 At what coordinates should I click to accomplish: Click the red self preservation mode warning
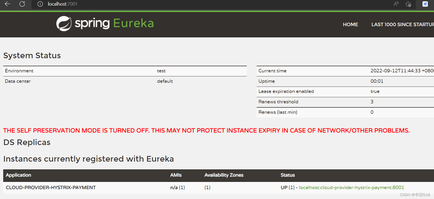tap(206, 130)
